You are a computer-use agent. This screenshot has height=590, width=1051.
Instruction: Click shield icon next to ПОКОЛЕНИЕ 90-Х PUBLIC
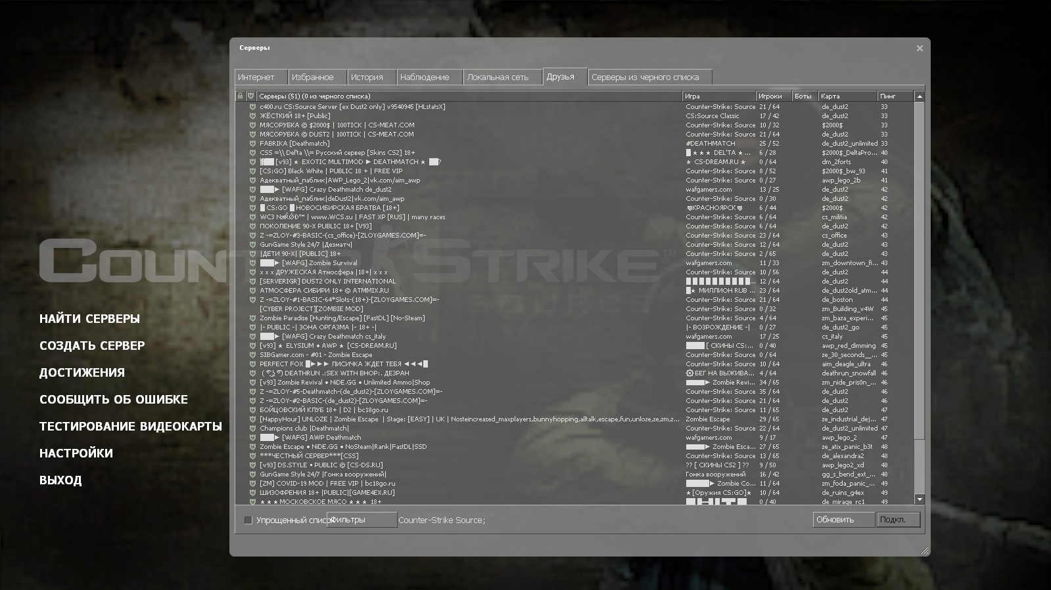pos(252,226)
